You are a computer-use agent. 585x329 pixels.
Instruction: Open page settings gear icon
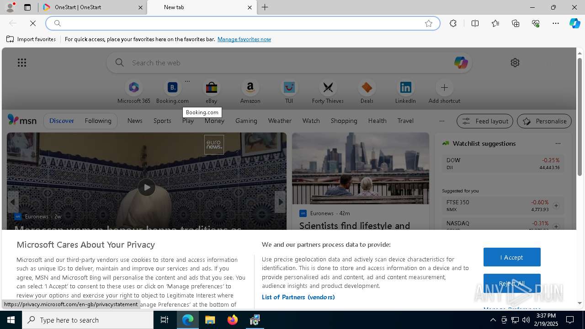pyautogui.click(x=515, y=63)
